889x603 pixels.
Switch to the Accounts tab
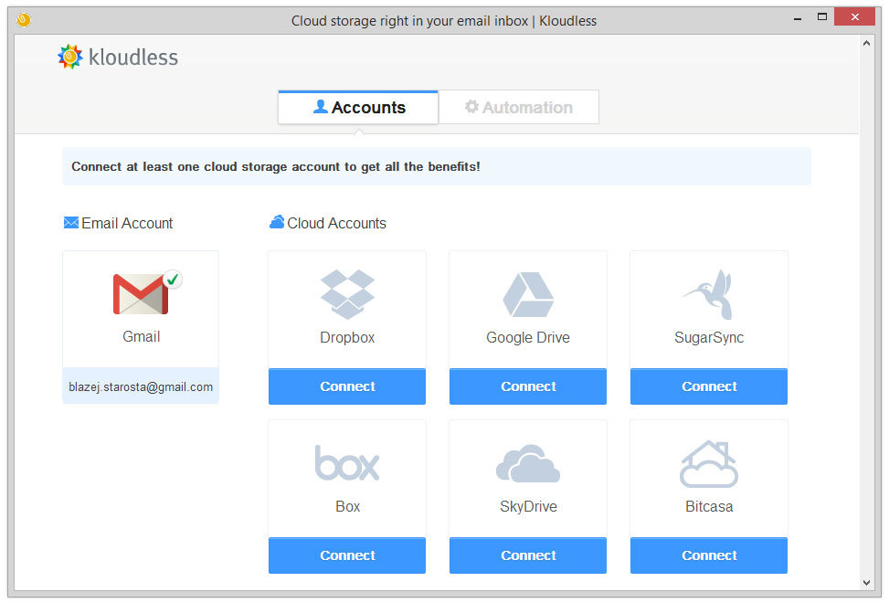358,107
